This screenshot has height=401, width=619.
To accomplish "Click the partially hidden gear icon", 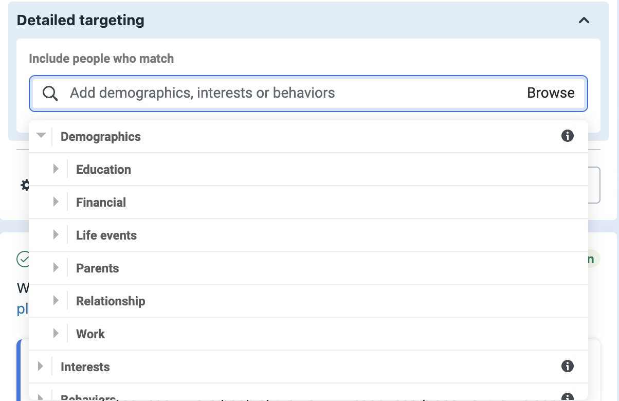I will pos(25,185).
